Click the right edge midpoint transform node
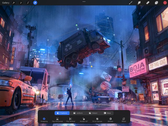This screenshot has height=126, width=168. (114, 35)
